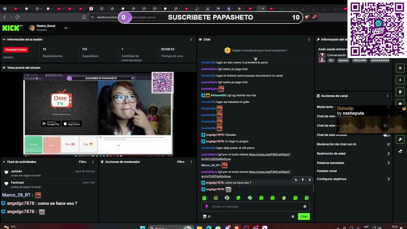407x229 pixels.
Task: Jump to newest chat messages arrow
Action: (x=255, y=59)
